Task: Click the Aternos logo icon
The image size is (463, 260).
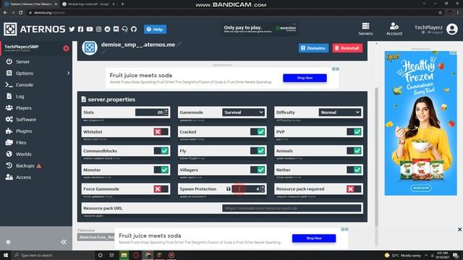Action: (10, 29)
